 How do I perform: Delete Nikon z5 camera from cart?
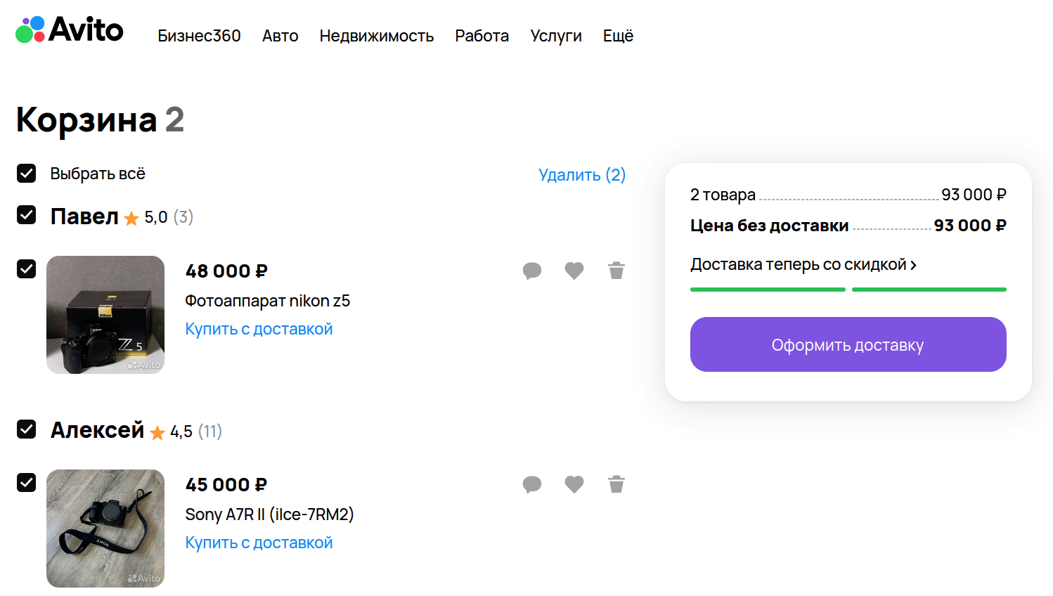pos(616,271)
